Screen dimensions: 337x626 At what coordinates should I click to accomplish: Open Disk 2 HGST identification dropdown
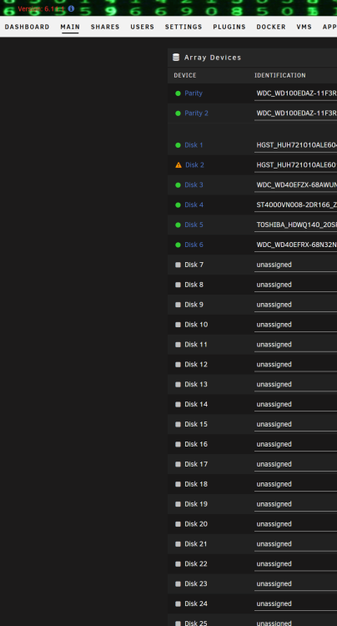pyautogui.click(x=295, y=165)
